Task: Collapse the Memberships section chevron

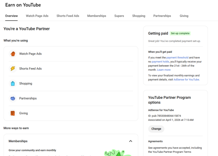Action: [x=130, y=141]
